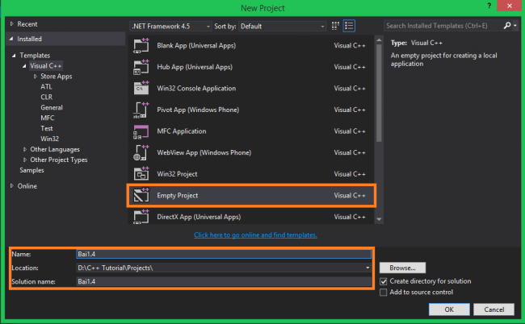Click the search magnifier icon
The height and width of the screenshot is (324, 525).
click(507, 26)
